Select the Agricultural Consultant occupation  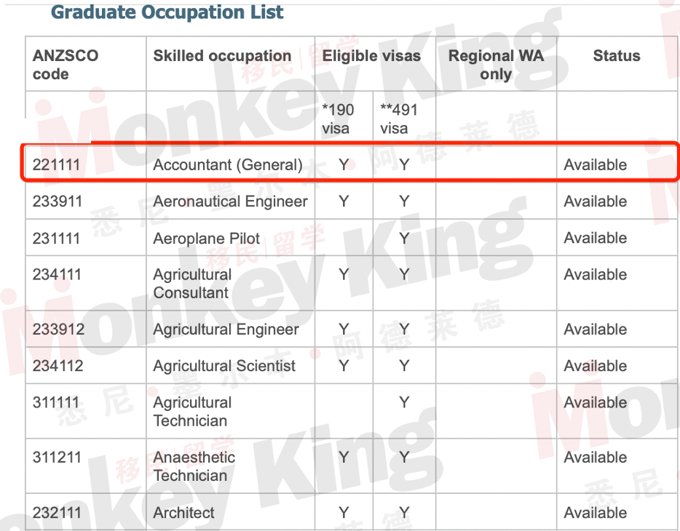pyautogui.click(x=192, y=284)
